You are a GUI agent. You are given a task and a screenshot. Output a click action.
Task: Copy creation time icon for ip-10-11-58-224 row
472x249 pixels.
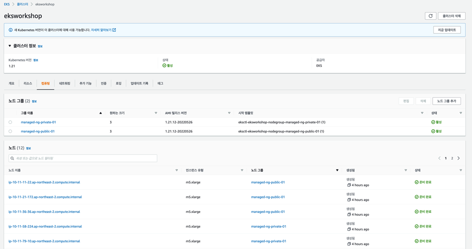click(x=349, y=229)
